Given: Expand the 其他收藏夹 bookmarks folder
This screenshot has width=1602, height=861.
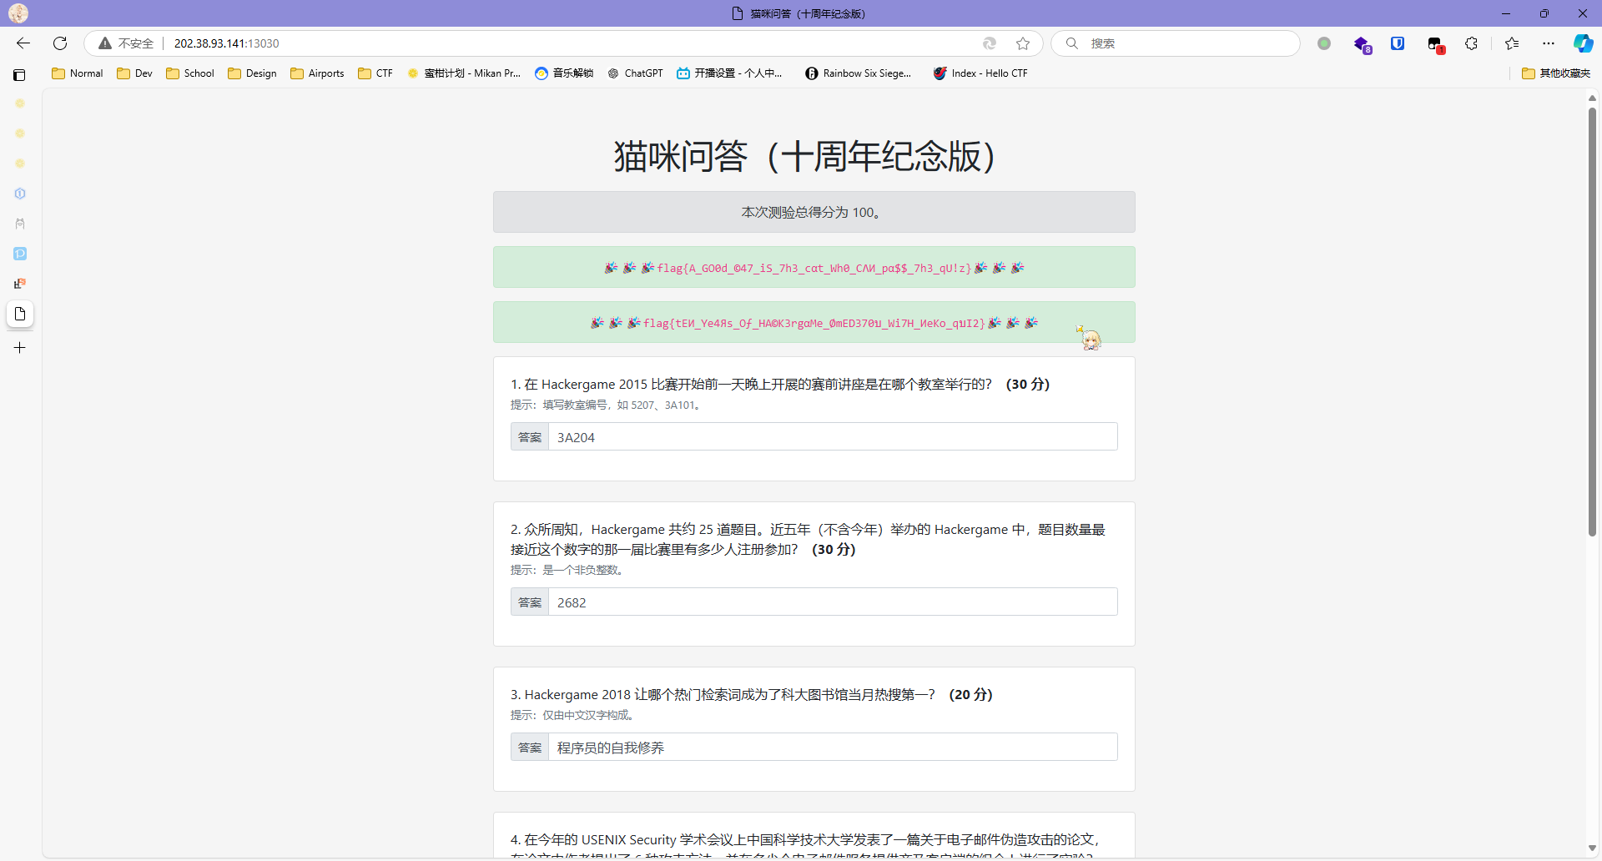Looking at the screenshot, I should (x=1556, y=73).
